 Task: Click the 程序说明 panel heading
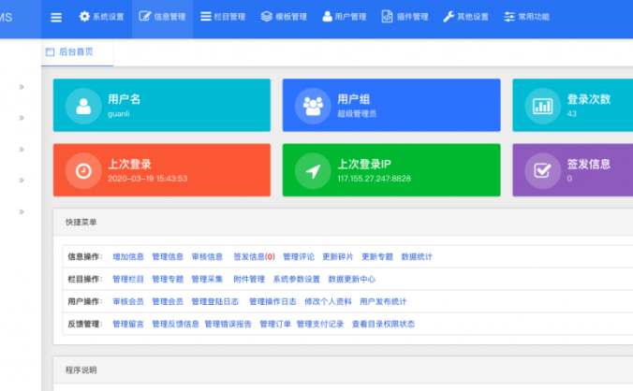point(81,370)
